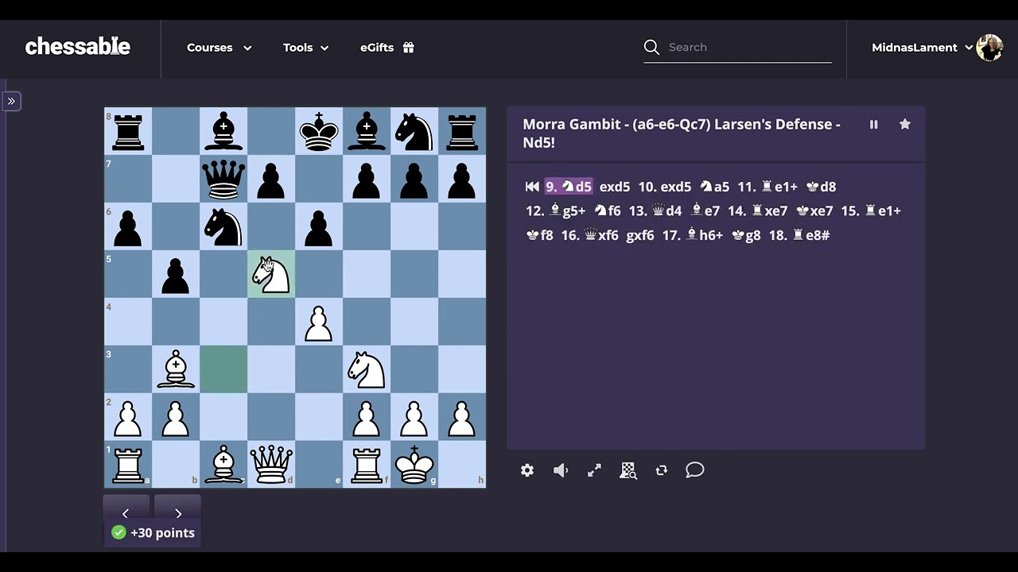Image resolution: width=1018 pixels, height=572 pixels.
Task: Open the eGifts menu item
Action: click(x=387, y=48)
